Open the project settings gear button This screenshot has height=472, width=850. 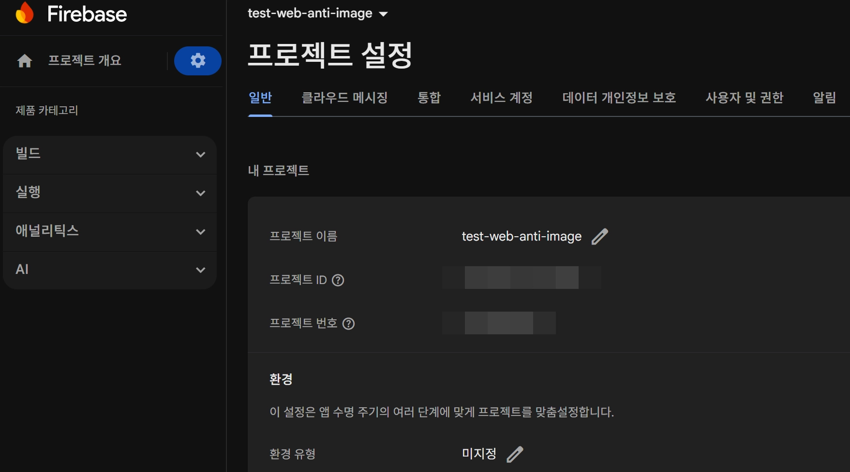[198, 61]
